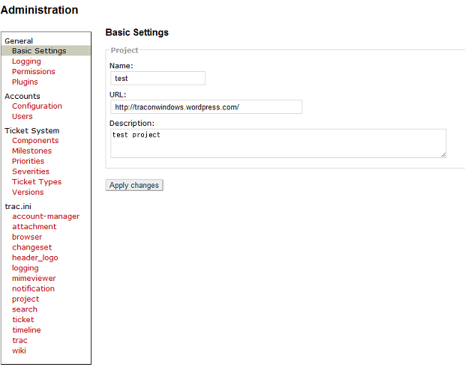Click the Ticket System section heading
The height and width of the screenshot is (367, 465).
pyautogui.click(x=32, y=131)
